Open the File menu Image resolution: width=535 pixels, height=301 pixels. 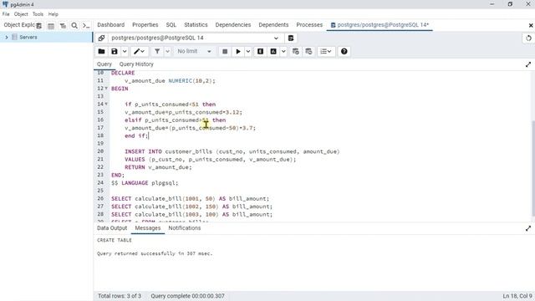[x=6, y=14]
